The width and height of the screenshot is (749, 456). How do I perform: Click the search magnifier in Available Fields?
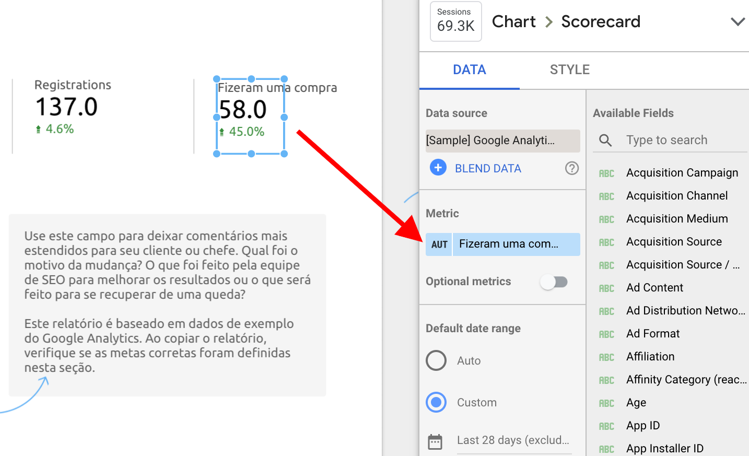605,140
